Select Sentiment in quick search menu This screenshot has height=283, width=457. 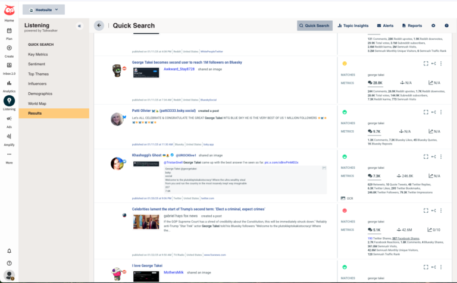(x=37, y=64)
